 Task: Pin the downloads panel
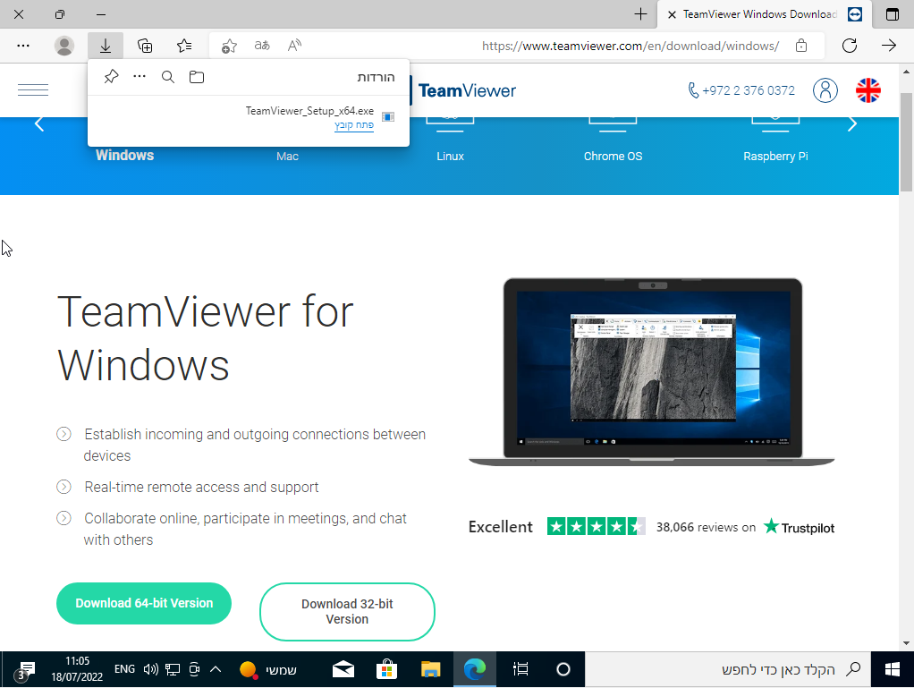pos(111,77)
